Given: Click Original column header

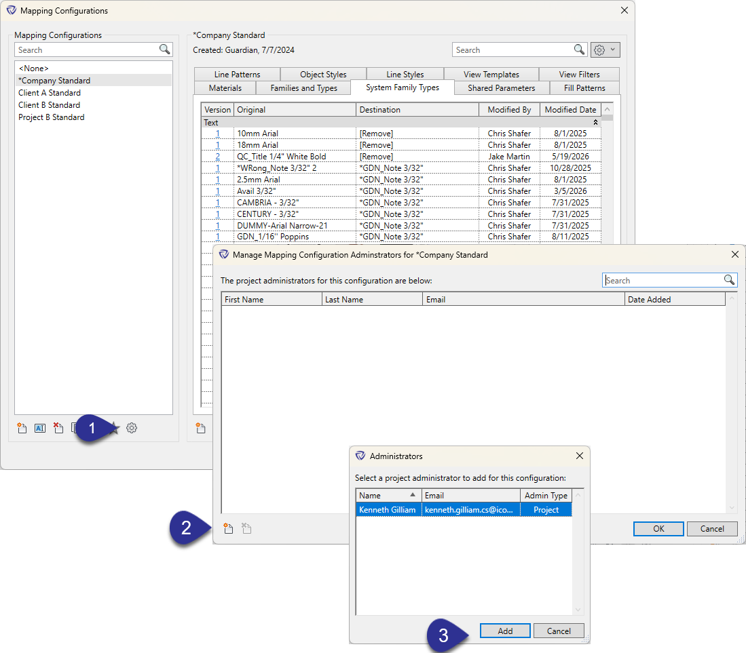Looking at the screenshot, I should tap(295, 110).
